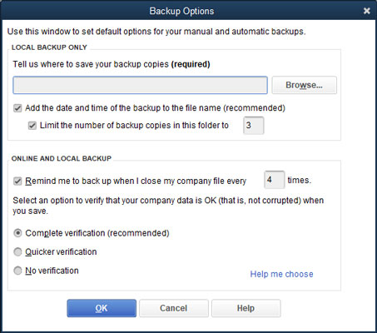Select Complete verification (recommended) radio
Screen dimensions: 377x333
pyautogui.click(x=17, y=233)
